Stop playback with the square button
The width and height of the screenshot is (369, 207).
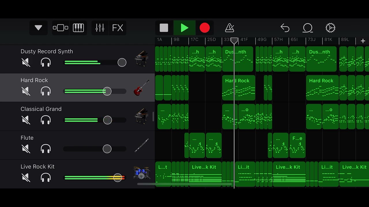click(164, 28)
